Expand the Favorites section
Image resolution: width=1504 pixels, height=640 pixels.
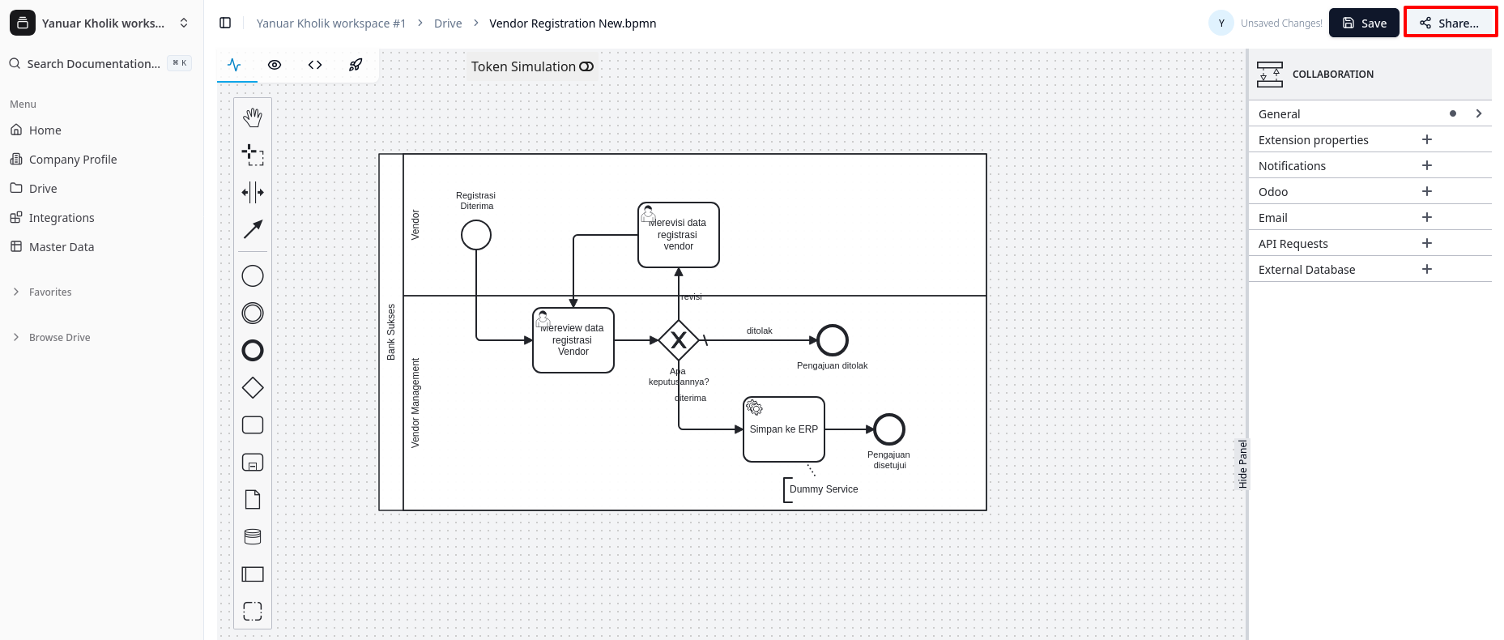point(50,292)
